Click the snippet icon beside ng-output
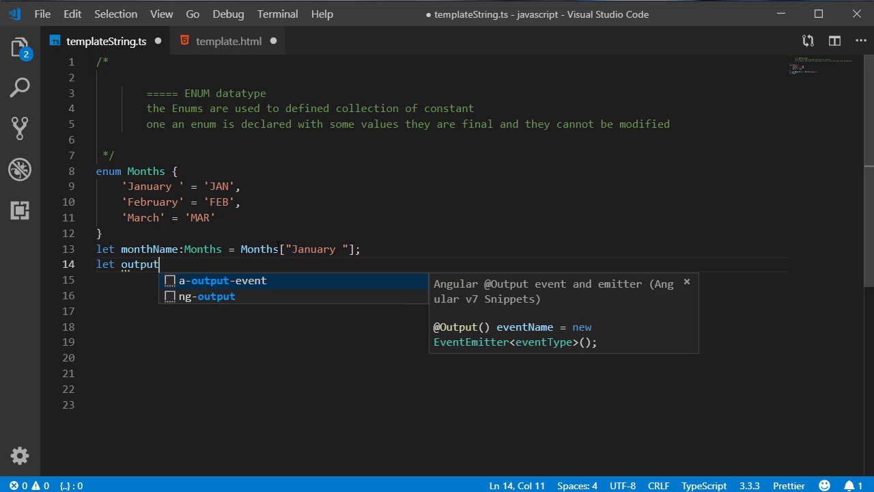The image size is (874, 492). [x=170, y=297]
